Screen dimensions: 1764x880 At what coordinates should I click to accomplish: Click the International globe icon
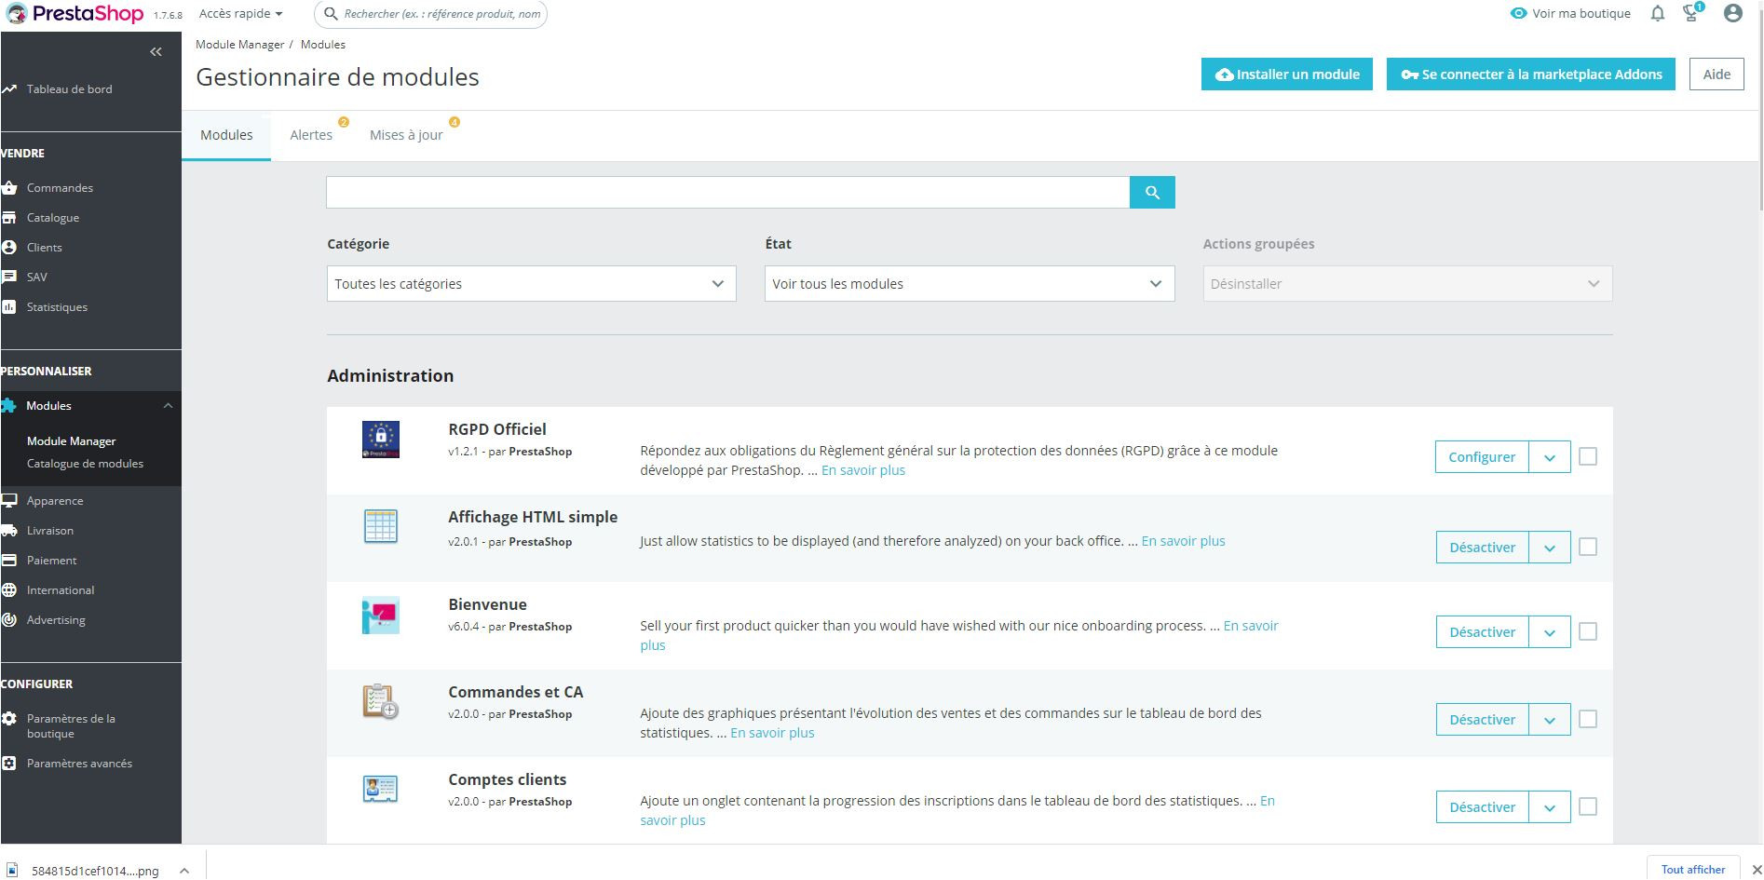tap(9, 590)
